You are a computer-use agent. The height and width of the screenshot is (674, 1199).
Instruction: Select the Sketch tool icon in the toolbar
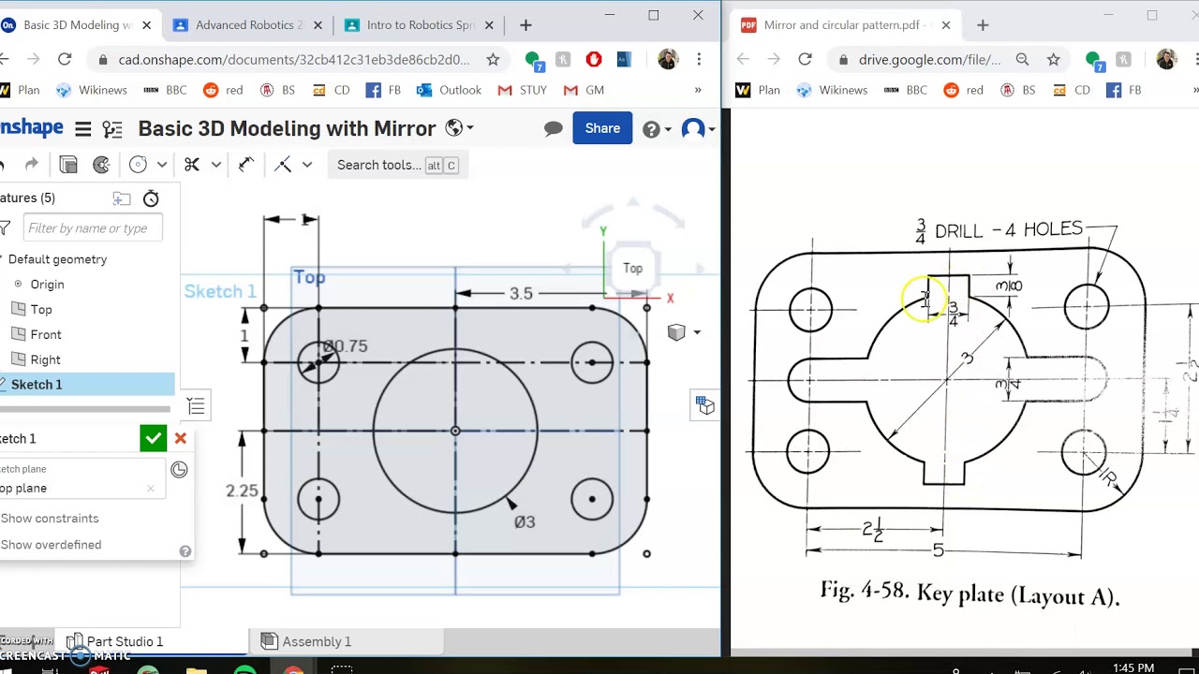(x=67, y=165)
